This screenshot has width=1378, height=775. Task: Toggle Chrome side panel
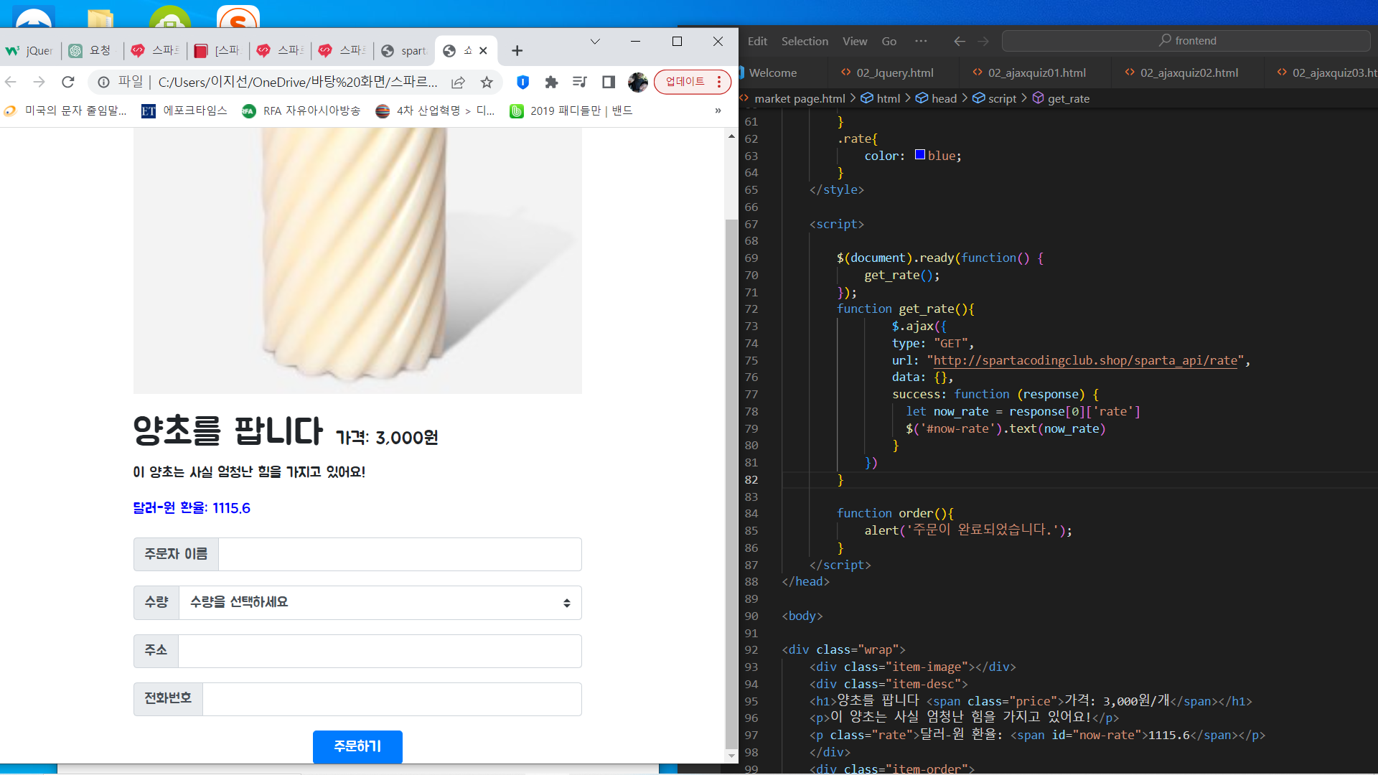609,83
